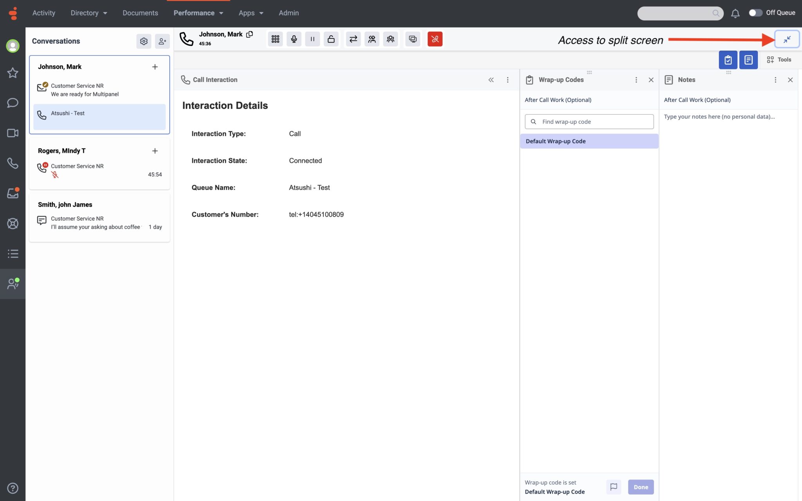Expand the Apps dropdown
This screenshot has height=501, width=802.
click(x=251, y=13)
